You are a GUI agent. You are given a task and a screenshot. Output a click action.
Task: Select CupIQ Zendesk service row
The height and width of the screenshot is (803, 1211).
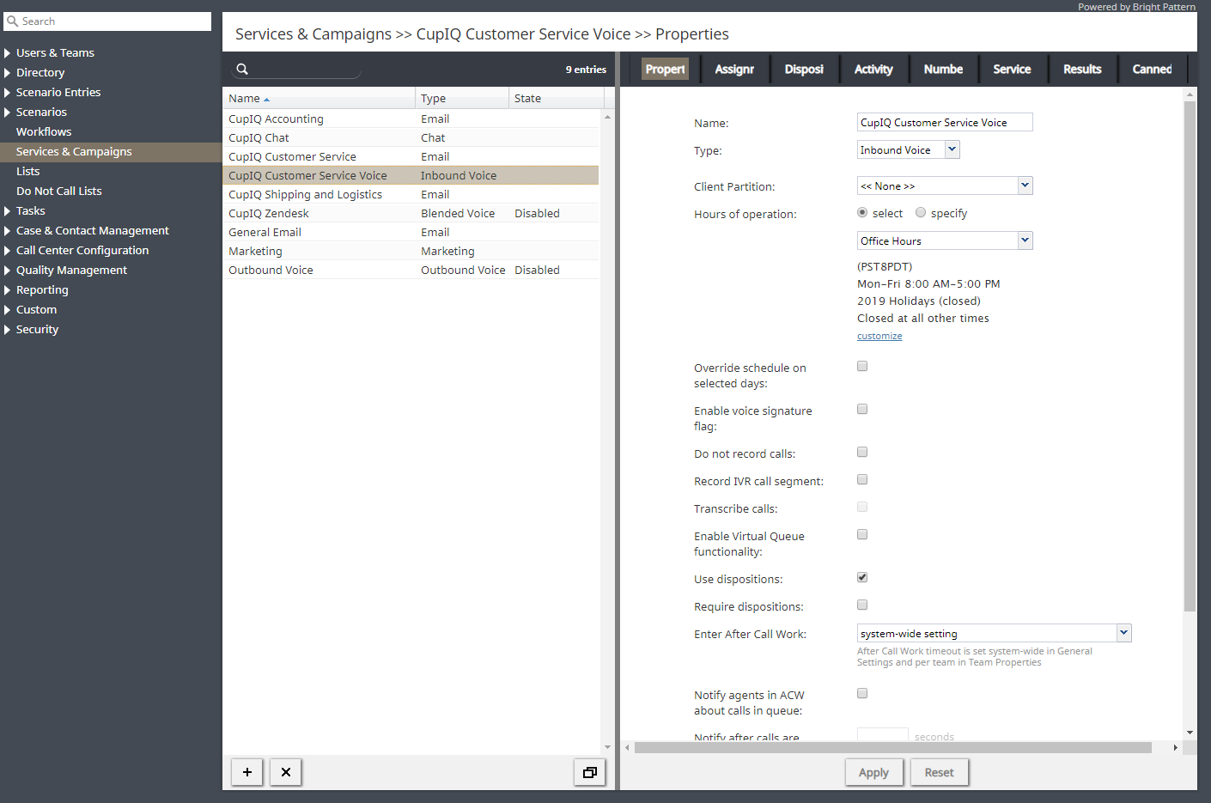pyautogui.click(x=411, y=213)
